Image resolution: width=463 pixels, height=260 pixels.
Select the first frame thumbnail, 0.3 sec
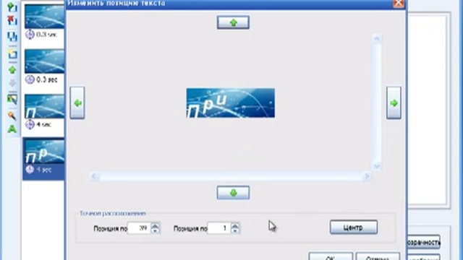(44, 17)
